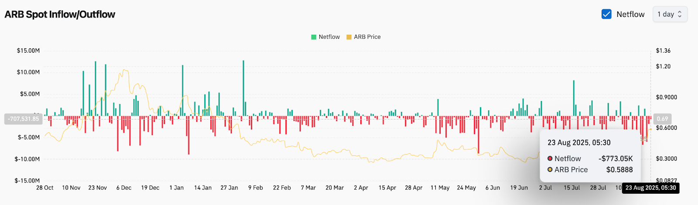Viewport: 698px width, 205px height.
Task: Toggle the green Netflow legend swatch
Action: [314, 37]
